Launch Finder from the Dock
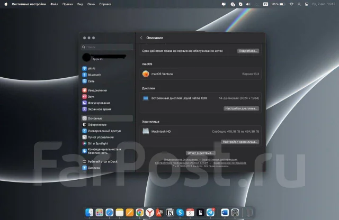Screen dimensions: 339x220 [x=89, y=213]
